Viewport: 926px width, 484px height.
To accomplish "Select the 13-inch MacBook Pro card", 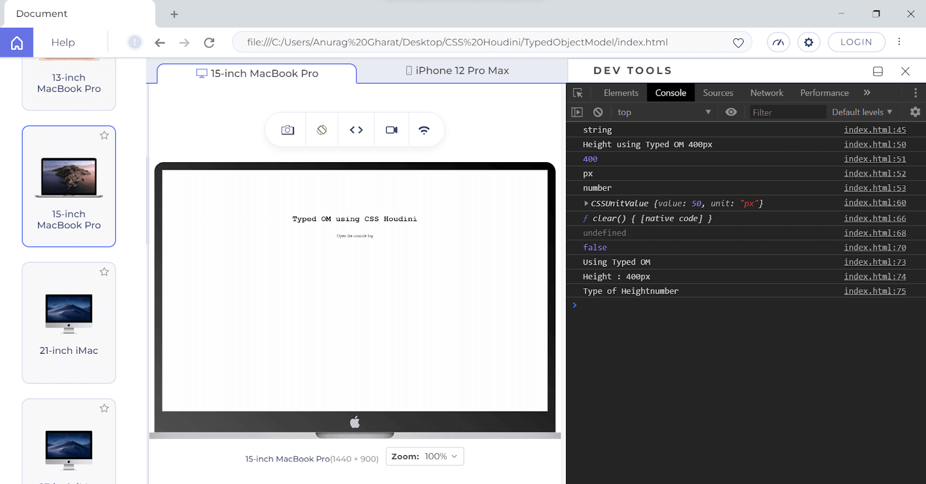I will 69,83.
